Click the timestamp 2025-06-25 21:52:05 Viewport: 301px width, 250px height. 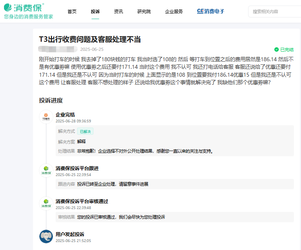tap(73, 240)
